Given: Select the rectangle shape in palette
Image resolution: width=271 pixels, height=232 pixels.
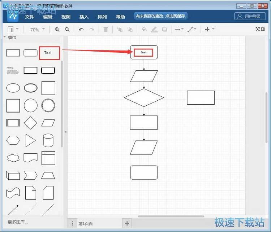Looking at the screenshot, I should [13, 53].
